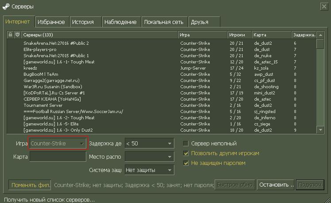The height and width of the screenshot is (203, 331).
Task: Click the Steam logo in title bar
Action: pos(6,7)
